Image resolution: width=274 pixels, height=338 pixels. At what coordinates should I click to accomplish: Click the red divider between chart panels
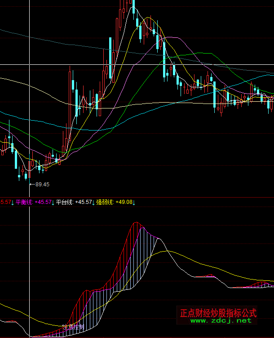tap(137, 197)
